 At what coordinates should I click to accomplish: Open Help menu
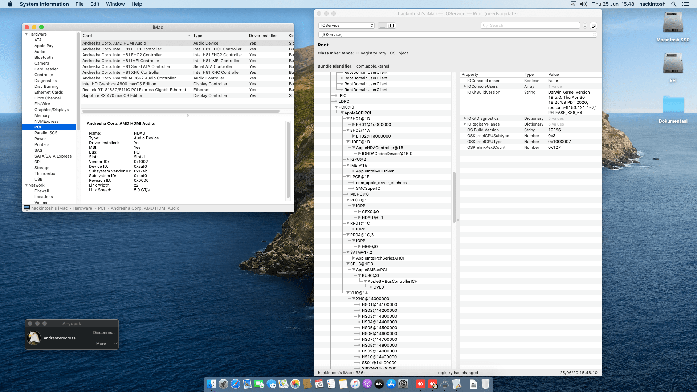[136, 4]
